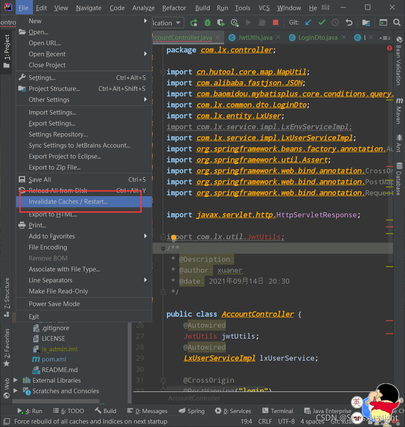Open the Maven tool window
This screenshot has width=405, height=427.
(x=399, y=111)
